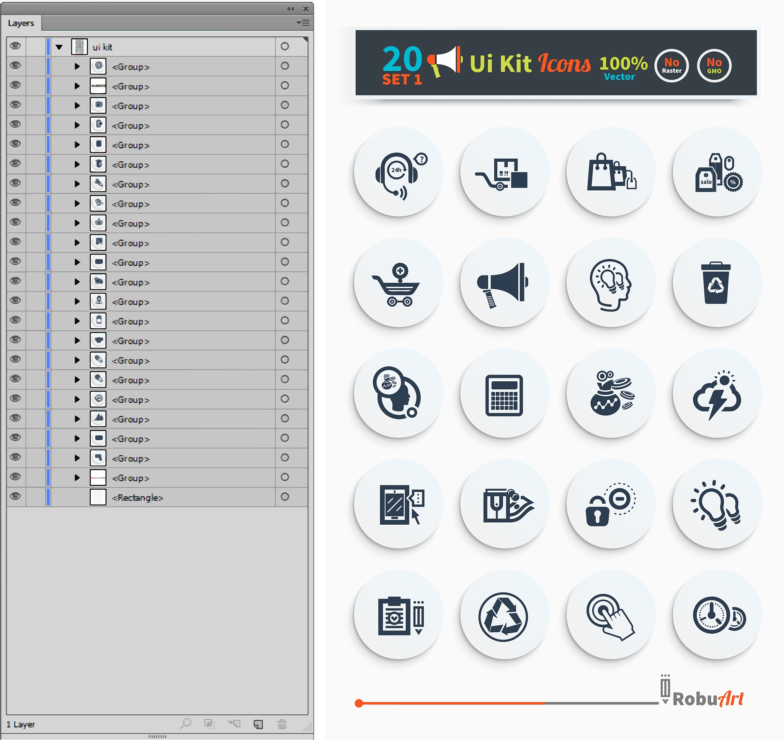This screenshot has height=740, width=784.
Task: Expand the first Group sublayer
Action: (77, 66)
